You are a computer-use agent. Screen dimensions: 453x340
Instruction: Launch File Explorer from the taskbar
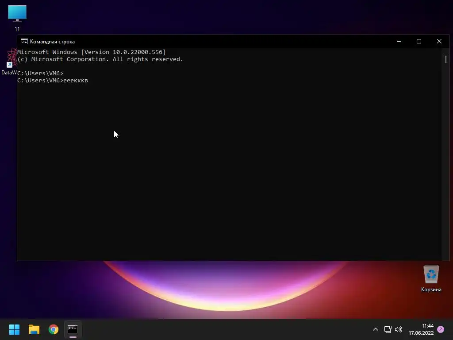coord(34,329)
